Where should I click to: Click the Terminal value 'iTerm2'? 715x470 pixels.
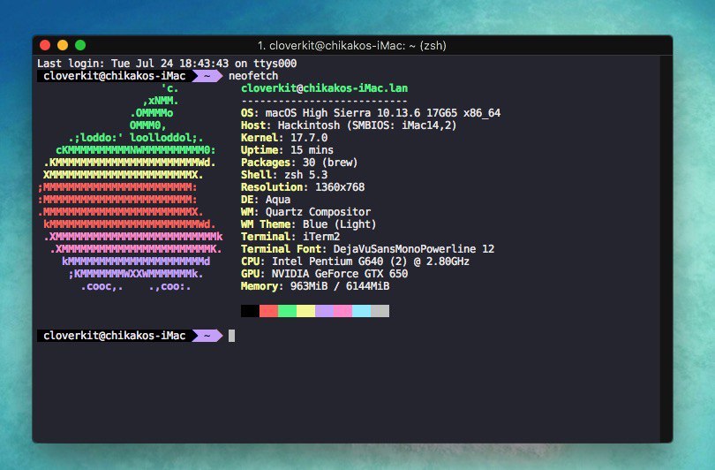coord(321,237)
